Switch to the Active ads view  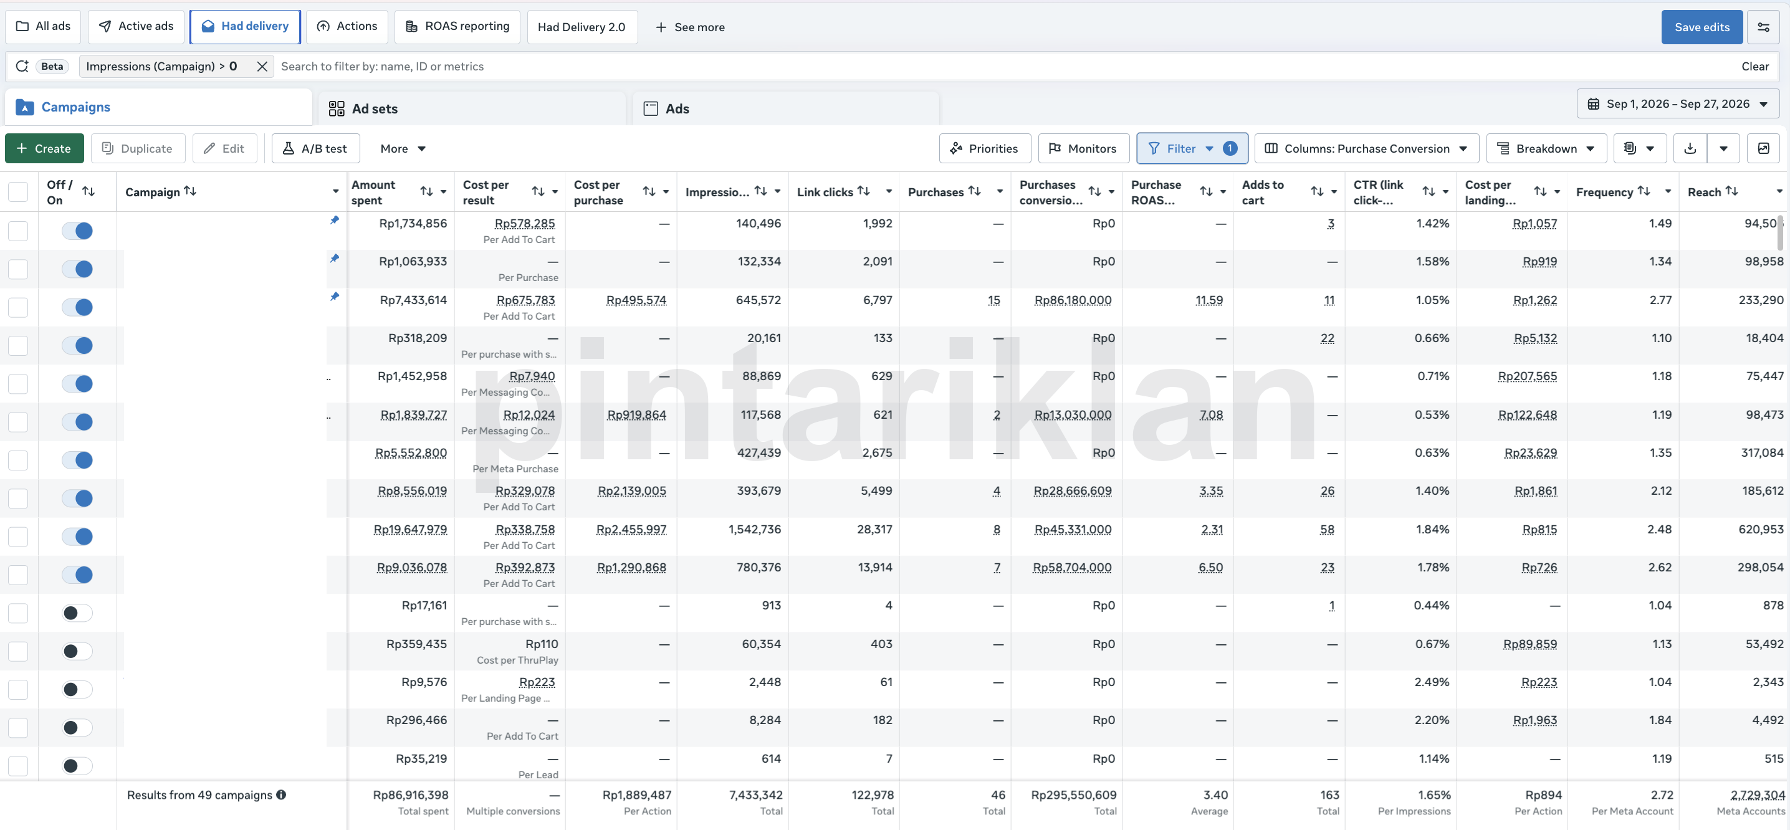[x=136, y=26]
